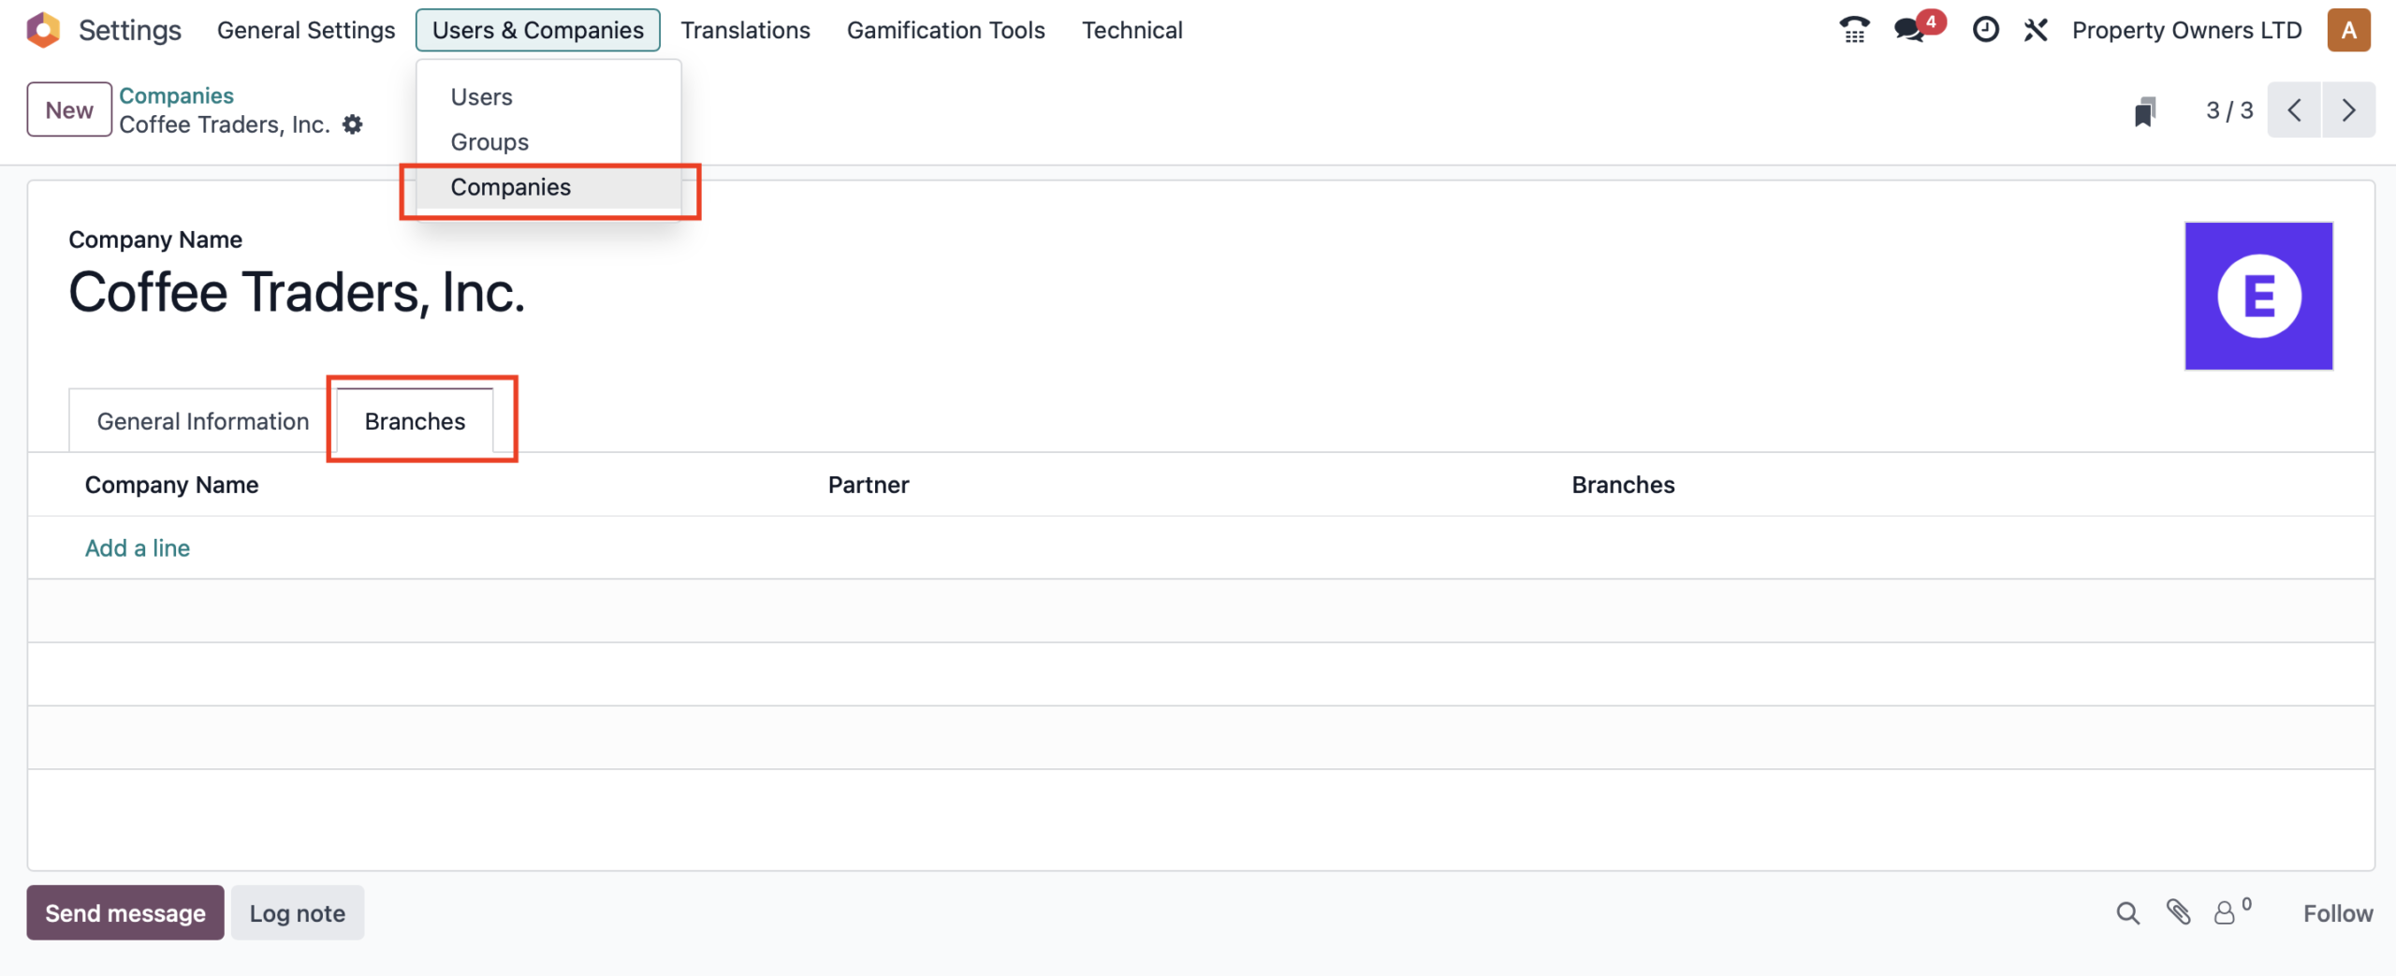
Task: Click the paperclip attachments icon
Action: [2178, 912]
